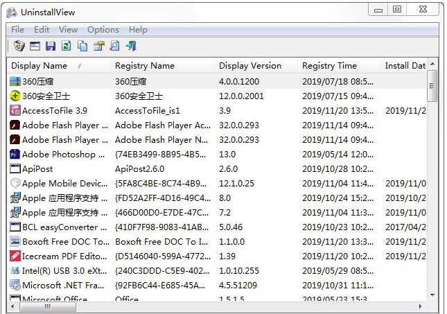Click the Adobe Photoshop Ps icon
Screen dimensions: 447x314
pyautogui.click(x=15, y=155)
